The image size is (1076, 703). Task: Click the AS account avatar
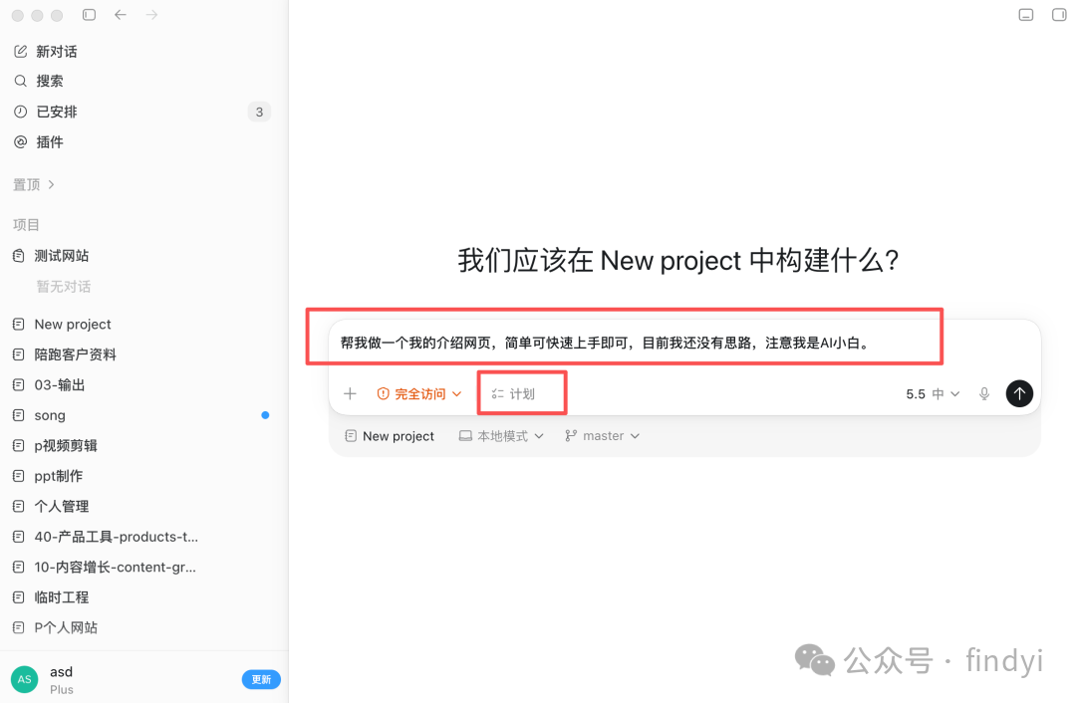25,679
